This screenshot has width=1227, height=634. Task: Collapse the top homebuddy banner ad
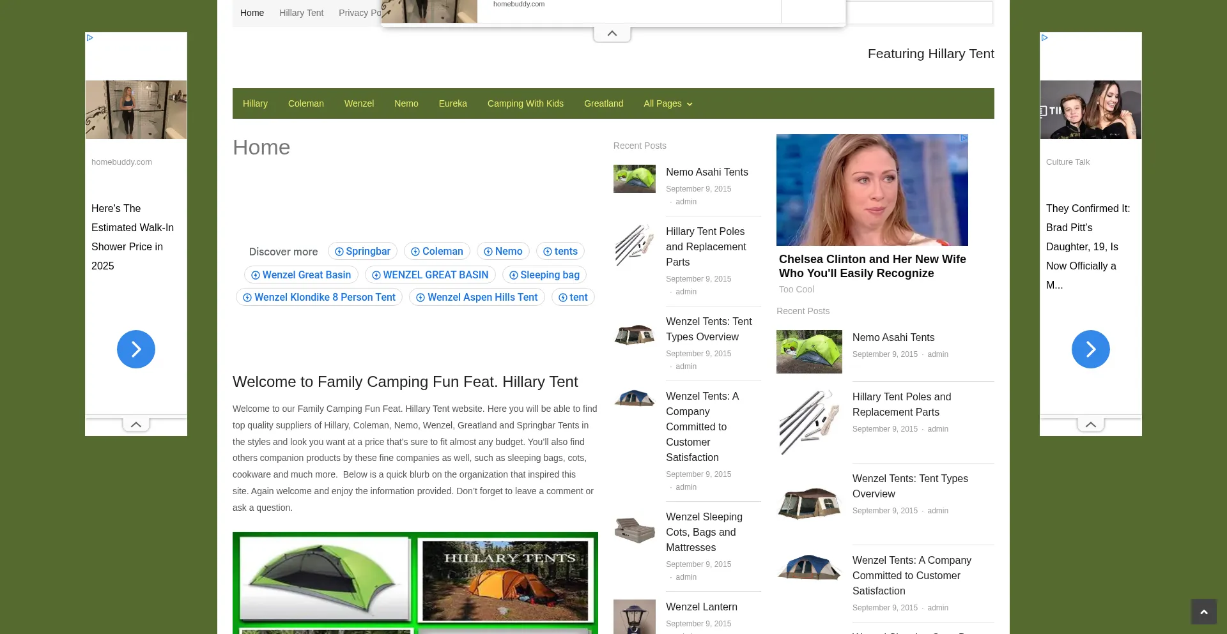[612, 34]
